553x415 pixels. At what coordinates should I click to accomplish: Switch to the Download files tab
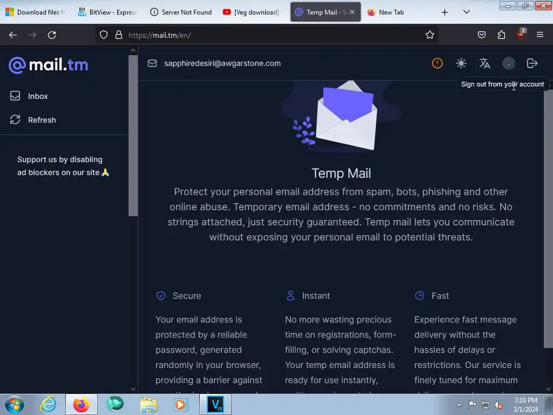click(36, 12)
